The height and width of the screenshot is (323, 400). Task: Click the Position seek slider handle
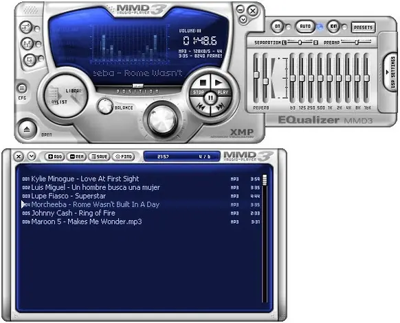(x=138, y=86)
